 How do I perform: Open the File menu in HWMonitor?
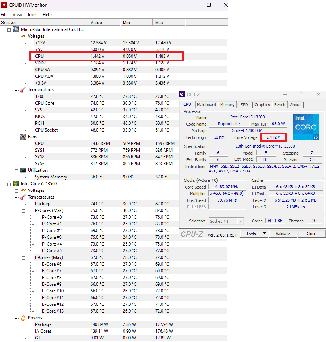coord(4,15)
